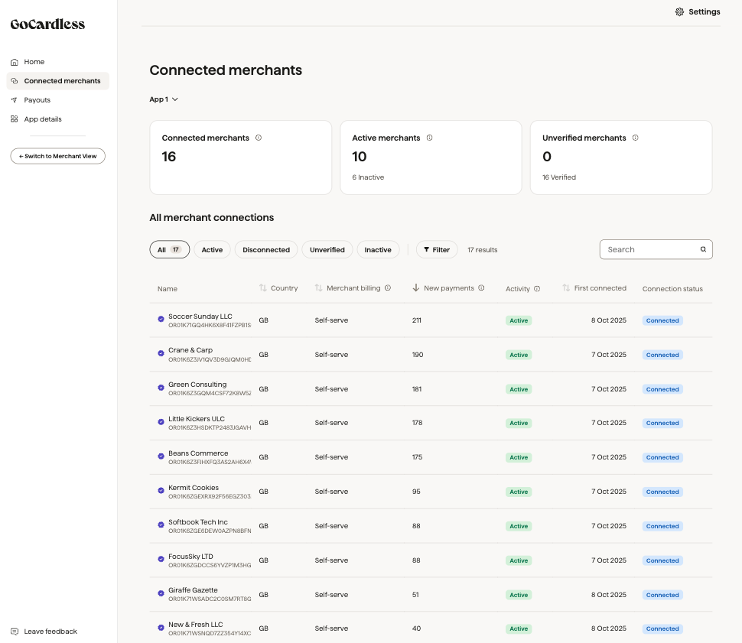Screen dimensions: 742x643
Task: Open New payments info tooltip icon
Action: (x=481, y=287)
